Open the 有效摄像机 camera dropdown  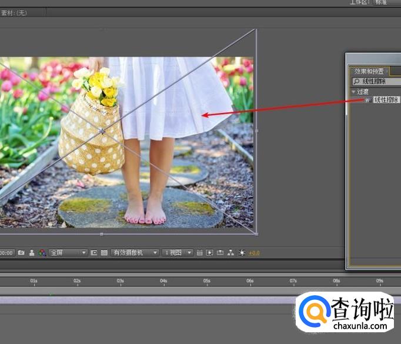coord(135,253)
